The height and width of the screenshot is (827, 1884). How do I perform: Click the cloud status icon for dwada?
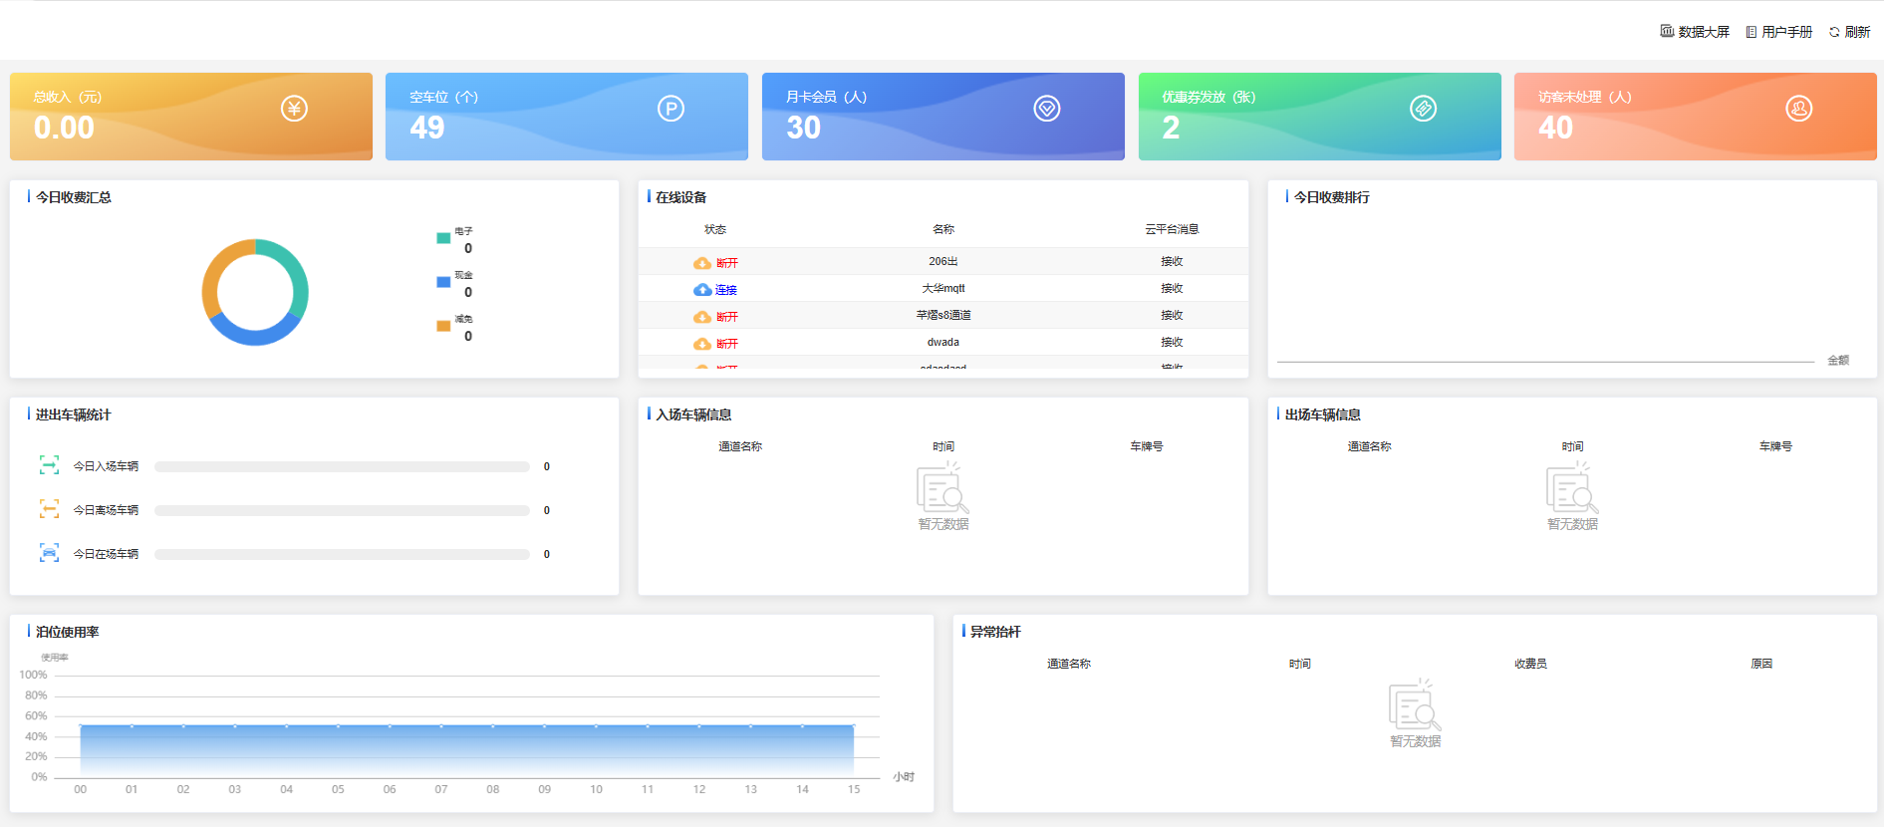point(702,344)
